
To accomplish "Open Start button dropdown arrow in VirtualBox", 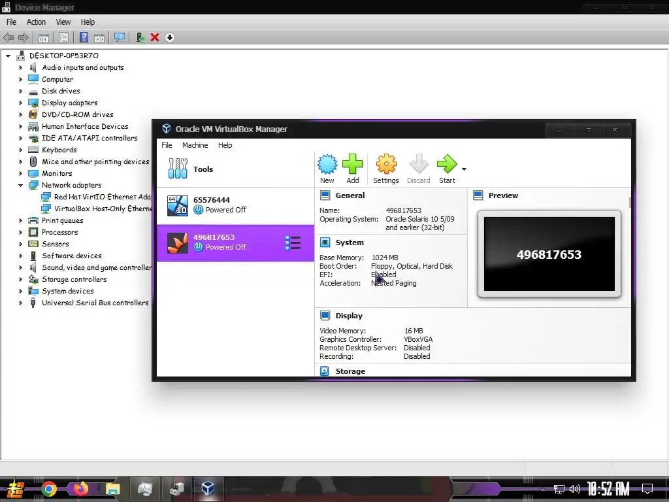I will [x=465, y=169].
